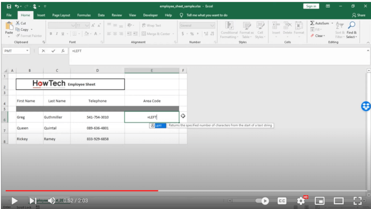The image size is (371, 209).
Task: Switch to the Data tab
Action: pyautogui.click(x=101, y=15)
